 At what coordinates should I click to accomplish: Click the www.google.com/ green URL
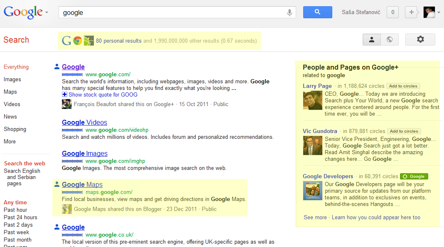[108, 74]
